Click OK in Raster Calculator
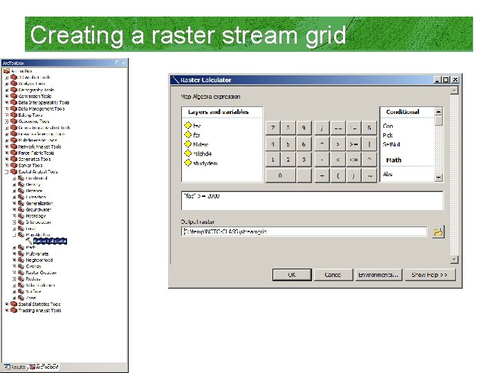The image size is (498, 373). [x=292, y=275]
